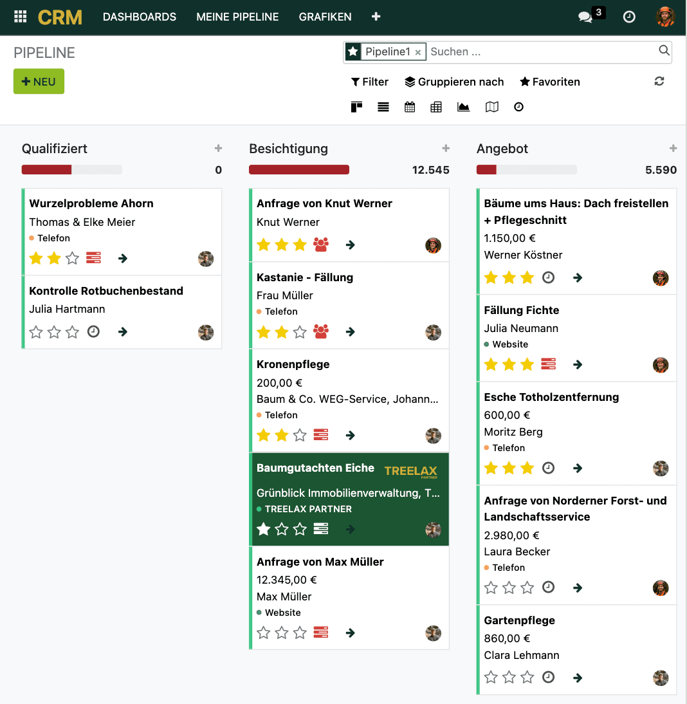Switch to list view
The height and width of the screenshot is (704, 687).
pyautogui.click(x=383, y=107)
